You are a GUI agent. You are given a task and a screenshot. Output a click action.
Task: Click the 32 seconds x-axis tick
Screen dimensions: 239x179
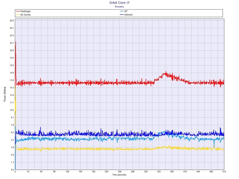tap(28, 172)
